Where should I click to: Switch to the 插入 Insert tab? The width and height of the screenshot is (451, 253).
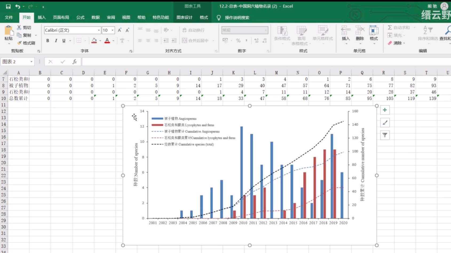tap(42, 17)
